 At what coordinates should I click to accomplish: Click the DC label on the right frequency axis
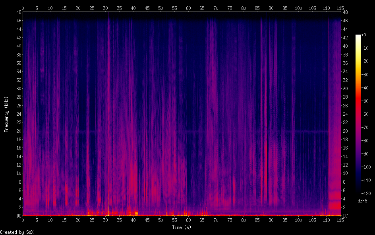[x=345, y=216]
